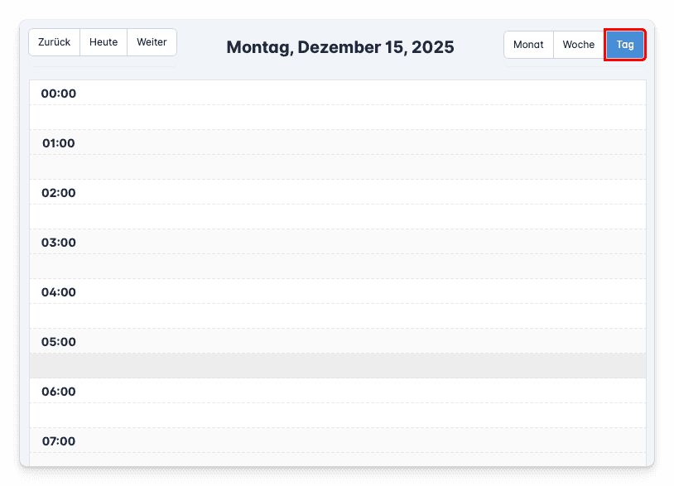The image size is (674, 486).
Task: Click the 07:00 time slot row
Action: (364, 440)
